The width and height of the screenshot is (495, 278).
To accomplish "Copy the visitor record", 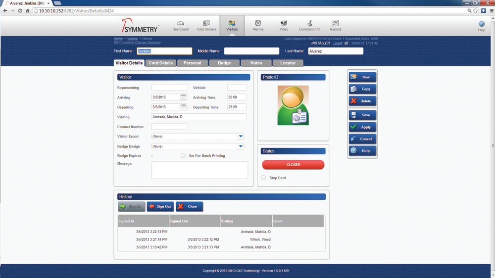I will coord(362,89).
